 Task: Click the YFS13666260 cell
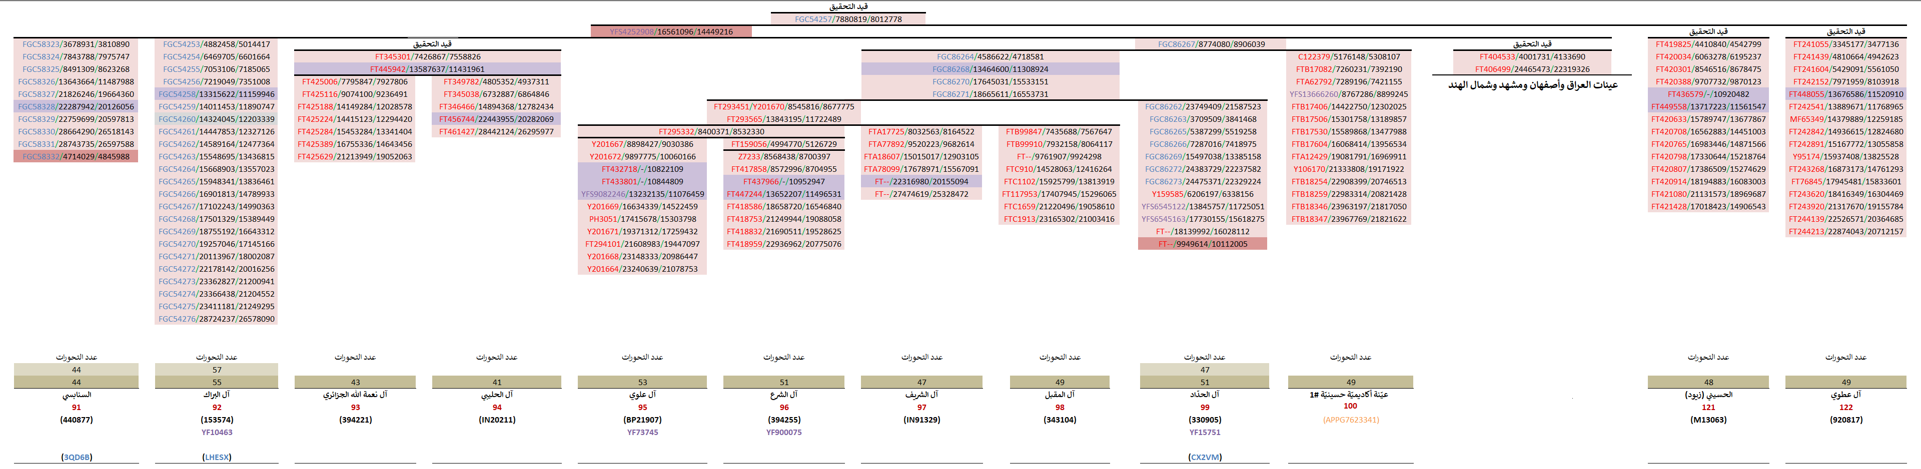1348,94
